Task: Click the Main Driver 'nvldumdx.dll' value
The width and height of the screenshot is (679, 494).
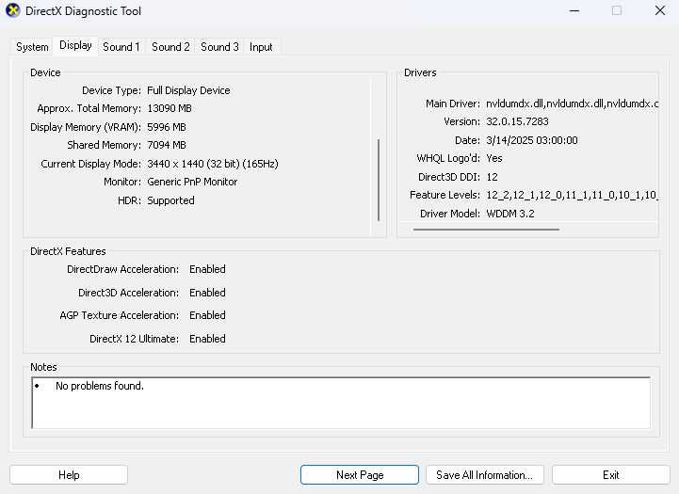Action: click(x=572, y=104)
